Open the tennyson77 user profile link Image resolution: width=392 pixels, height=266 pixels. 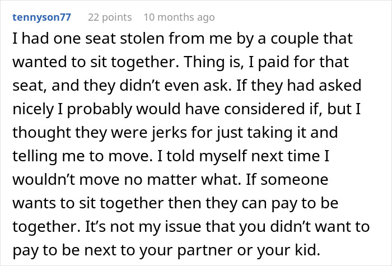(x=42, y=17)
